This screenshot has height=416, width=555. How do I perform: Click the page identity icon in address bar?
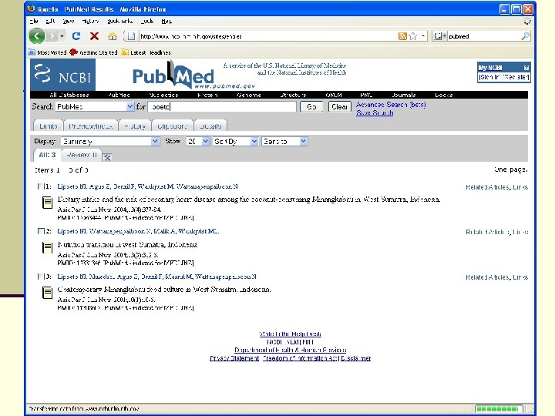tap(131, 36)
